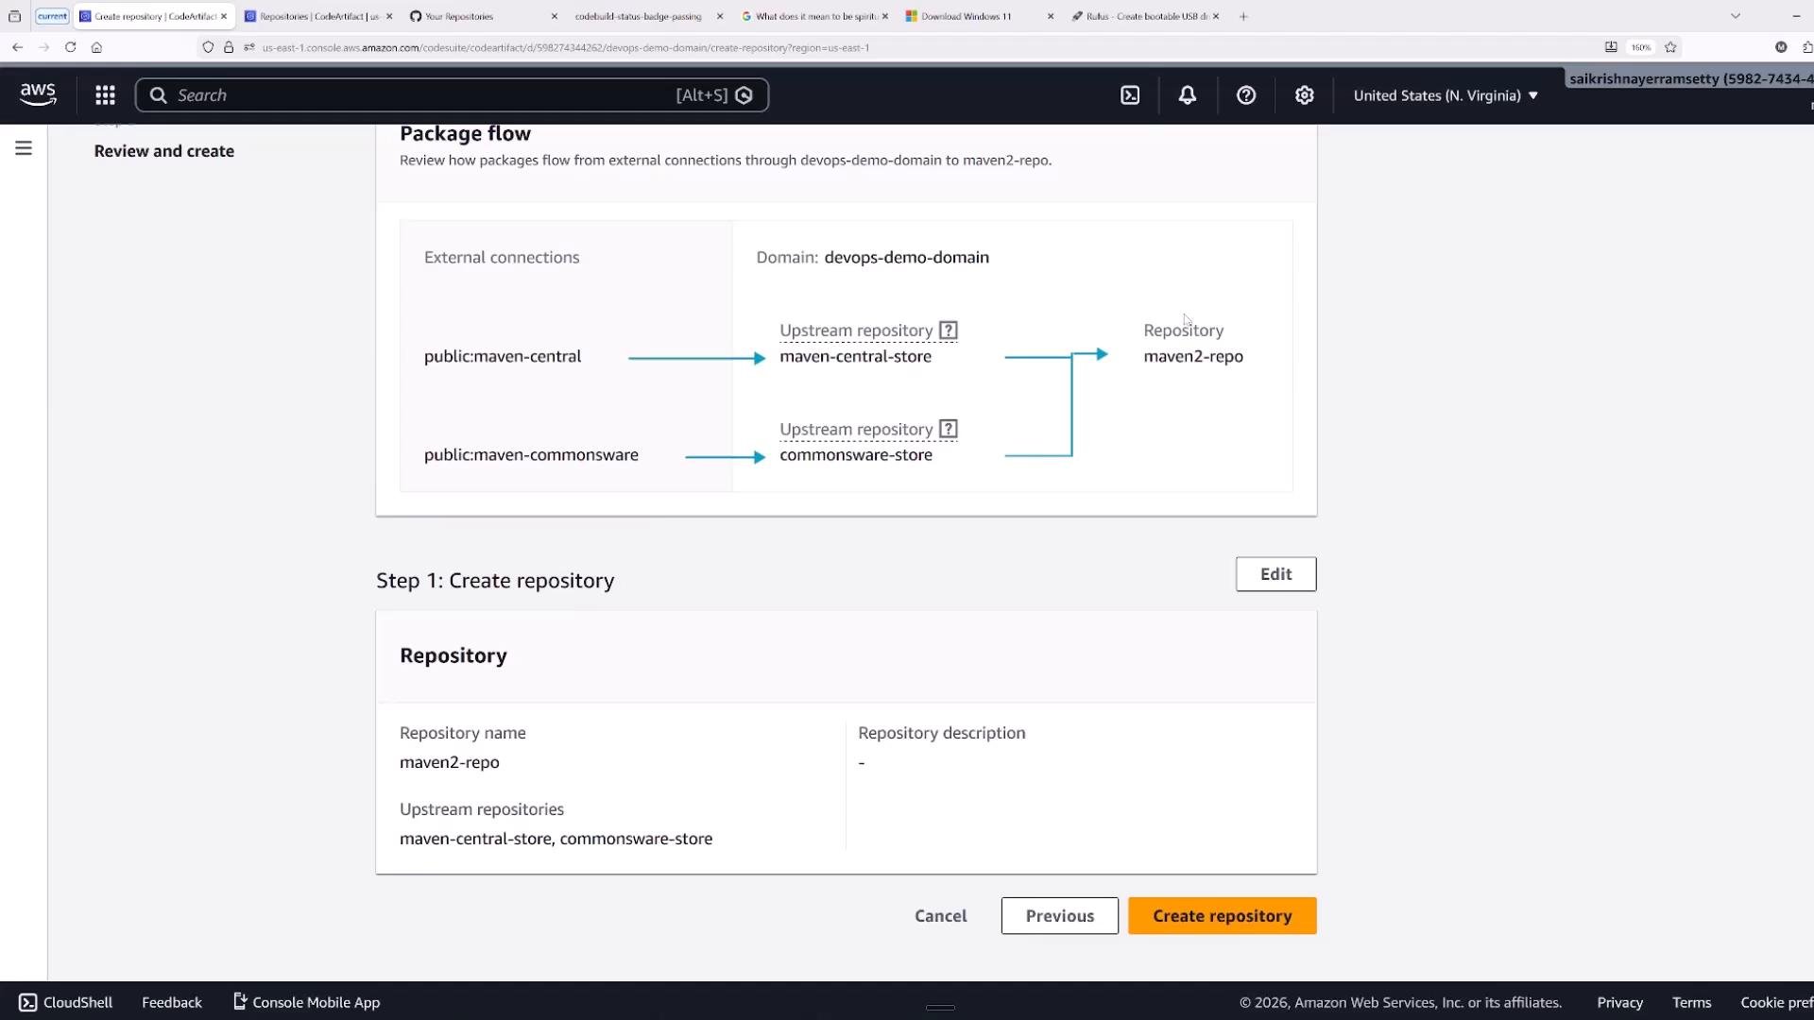Go back with browser back arrow
Screen dimensions: 1814x1020
pos(17,47)
